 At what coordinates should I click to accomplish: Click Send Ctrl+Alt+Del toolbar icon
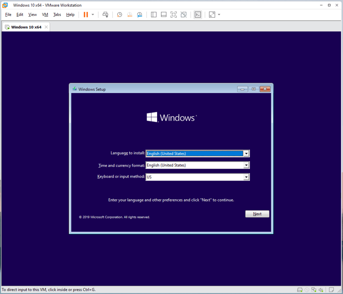point(106,15)
